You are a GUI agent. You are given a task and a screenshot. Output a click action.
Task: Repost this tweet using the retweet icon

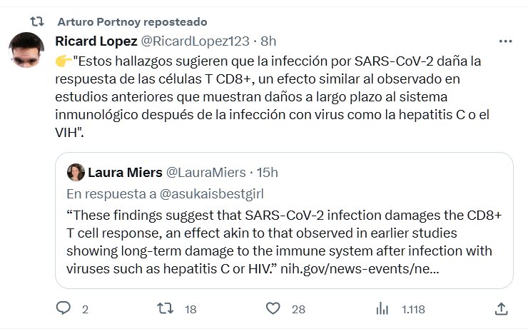point(165,308)
